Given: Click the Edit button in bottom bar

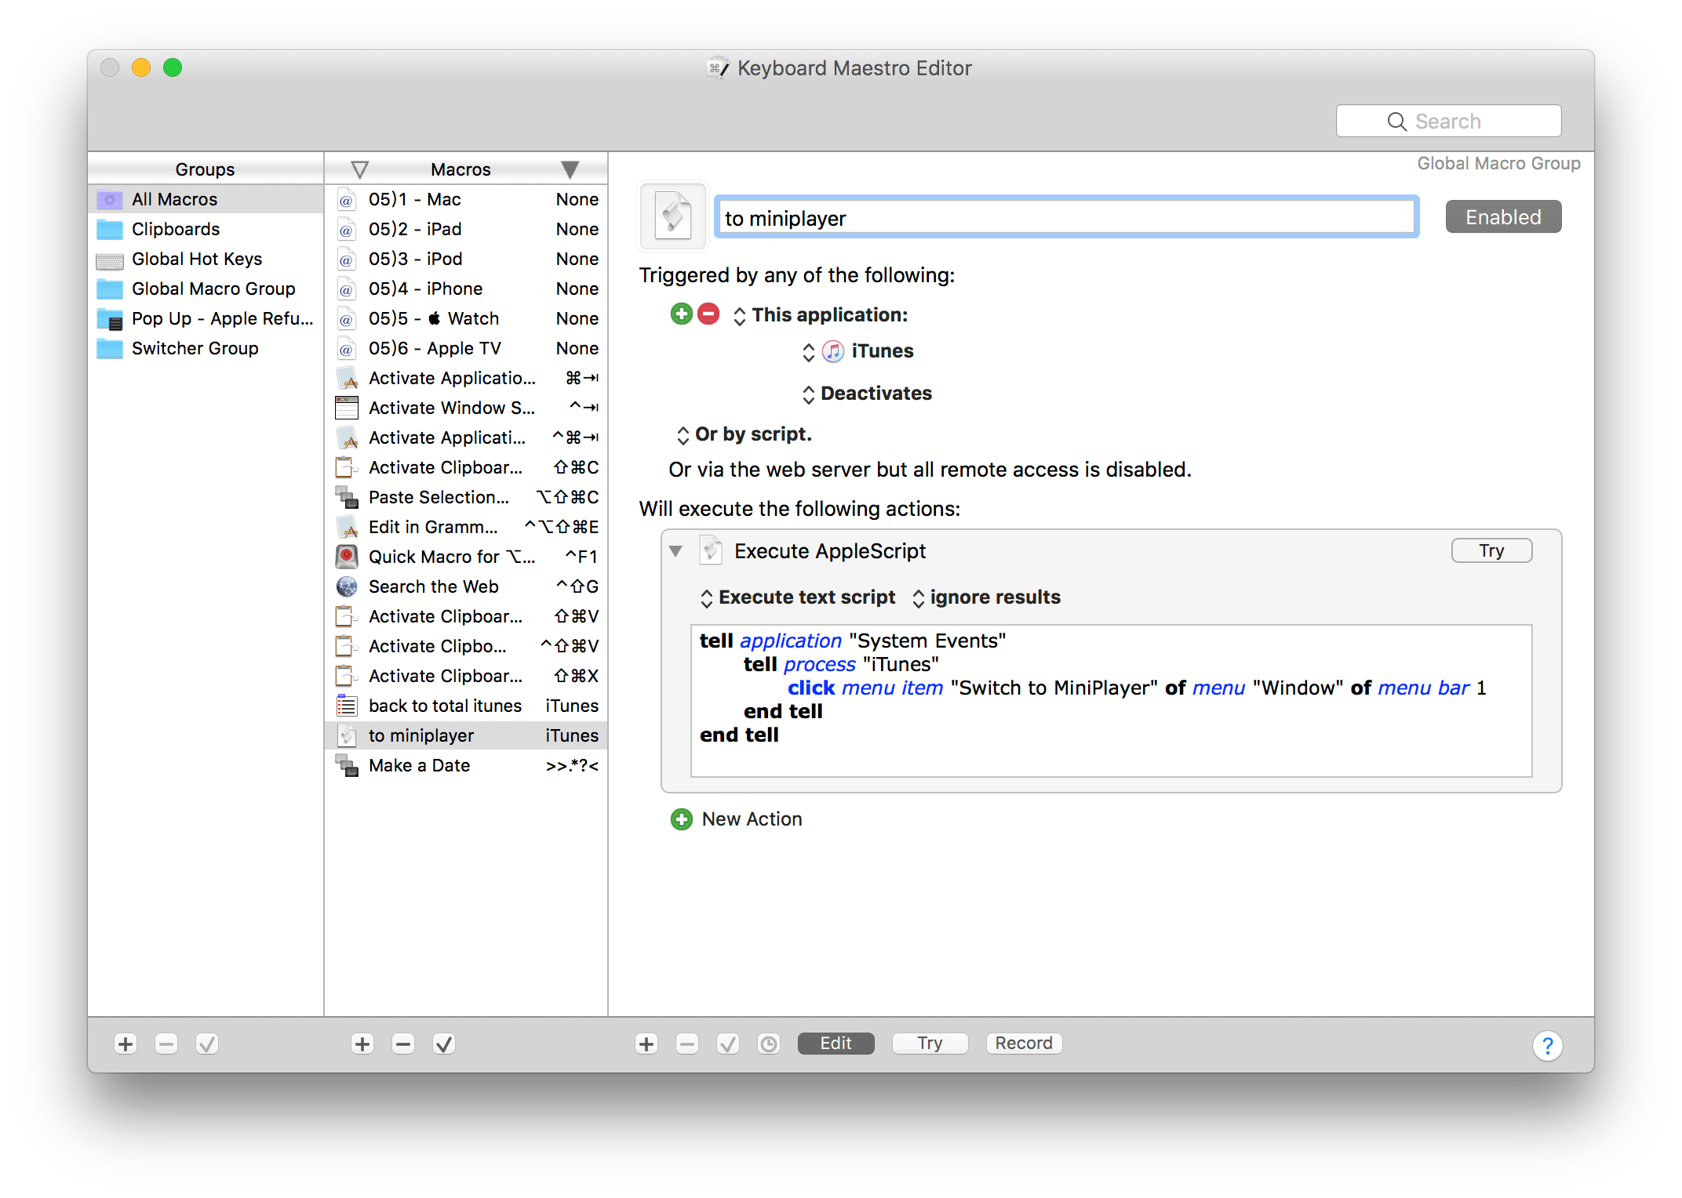Looking at the screenshot, I should 836,1043.
